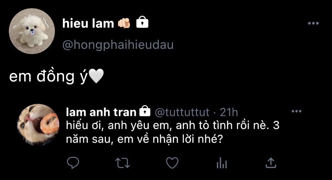This screenshot has width=332, height=180.
Task: Visit the @hongphaihieudau handle
Action: [x=118, y=45]
